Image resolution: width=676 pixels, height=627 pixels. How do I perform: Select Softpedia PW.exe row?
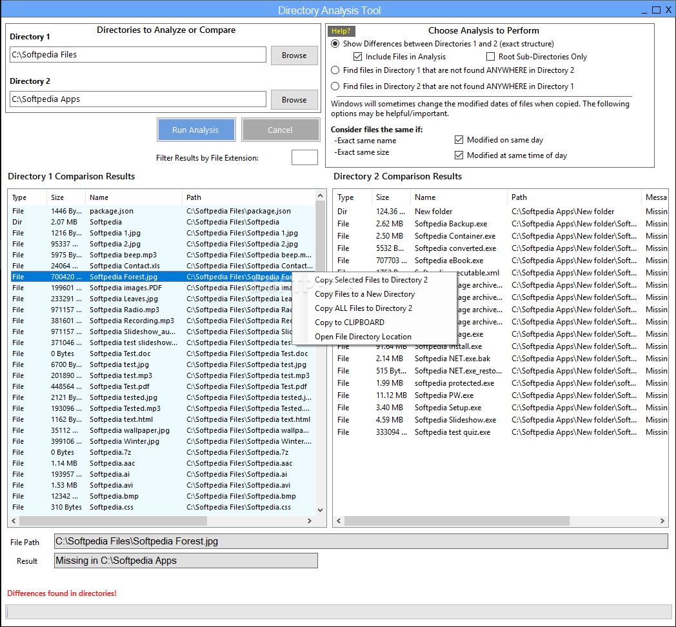(502, 395)
